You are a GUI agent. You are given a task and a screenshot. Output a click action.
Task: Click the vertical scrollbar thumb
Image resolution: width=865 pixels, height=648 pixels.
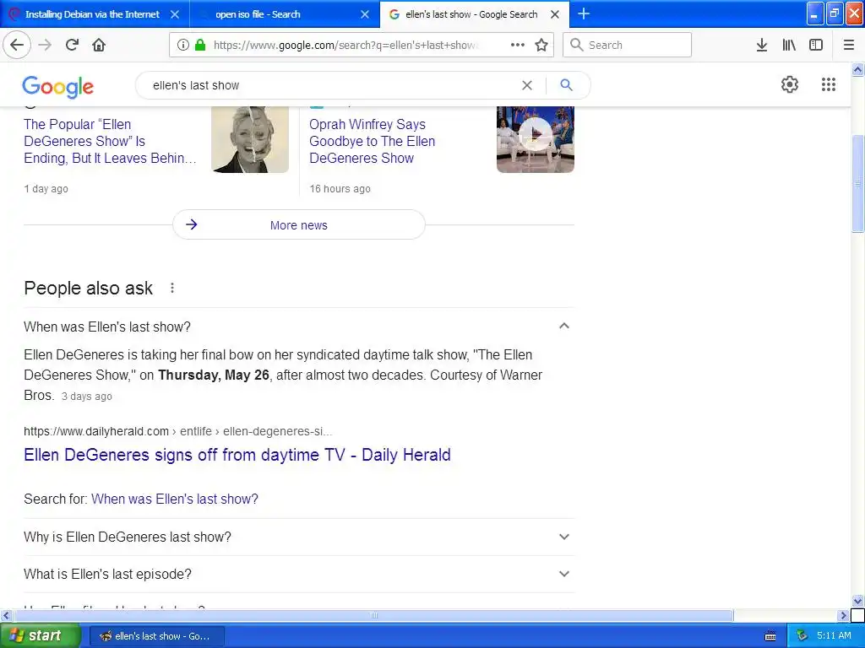[x=857, y=183]
